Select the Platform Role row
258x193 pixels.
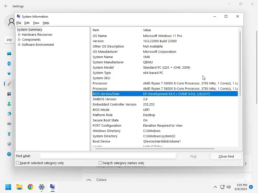pyautogui.click(x=165, y=115)
